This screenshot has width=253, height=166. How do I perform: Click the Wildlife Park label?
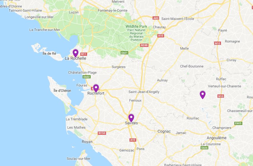136,26
